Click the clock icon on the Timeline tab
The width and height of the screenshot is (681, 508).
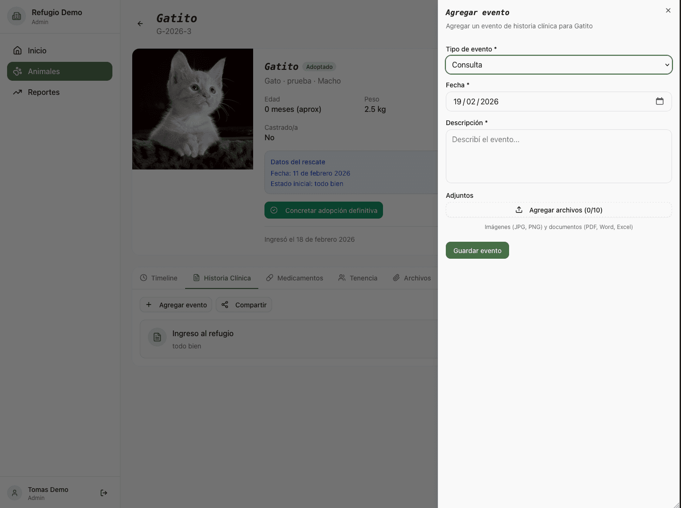(x=144, y=278)
